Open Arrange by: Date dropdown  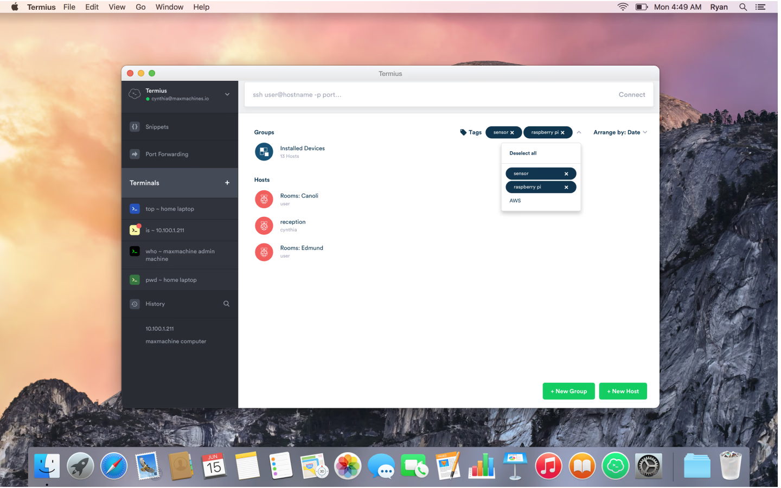coord(620,132)
